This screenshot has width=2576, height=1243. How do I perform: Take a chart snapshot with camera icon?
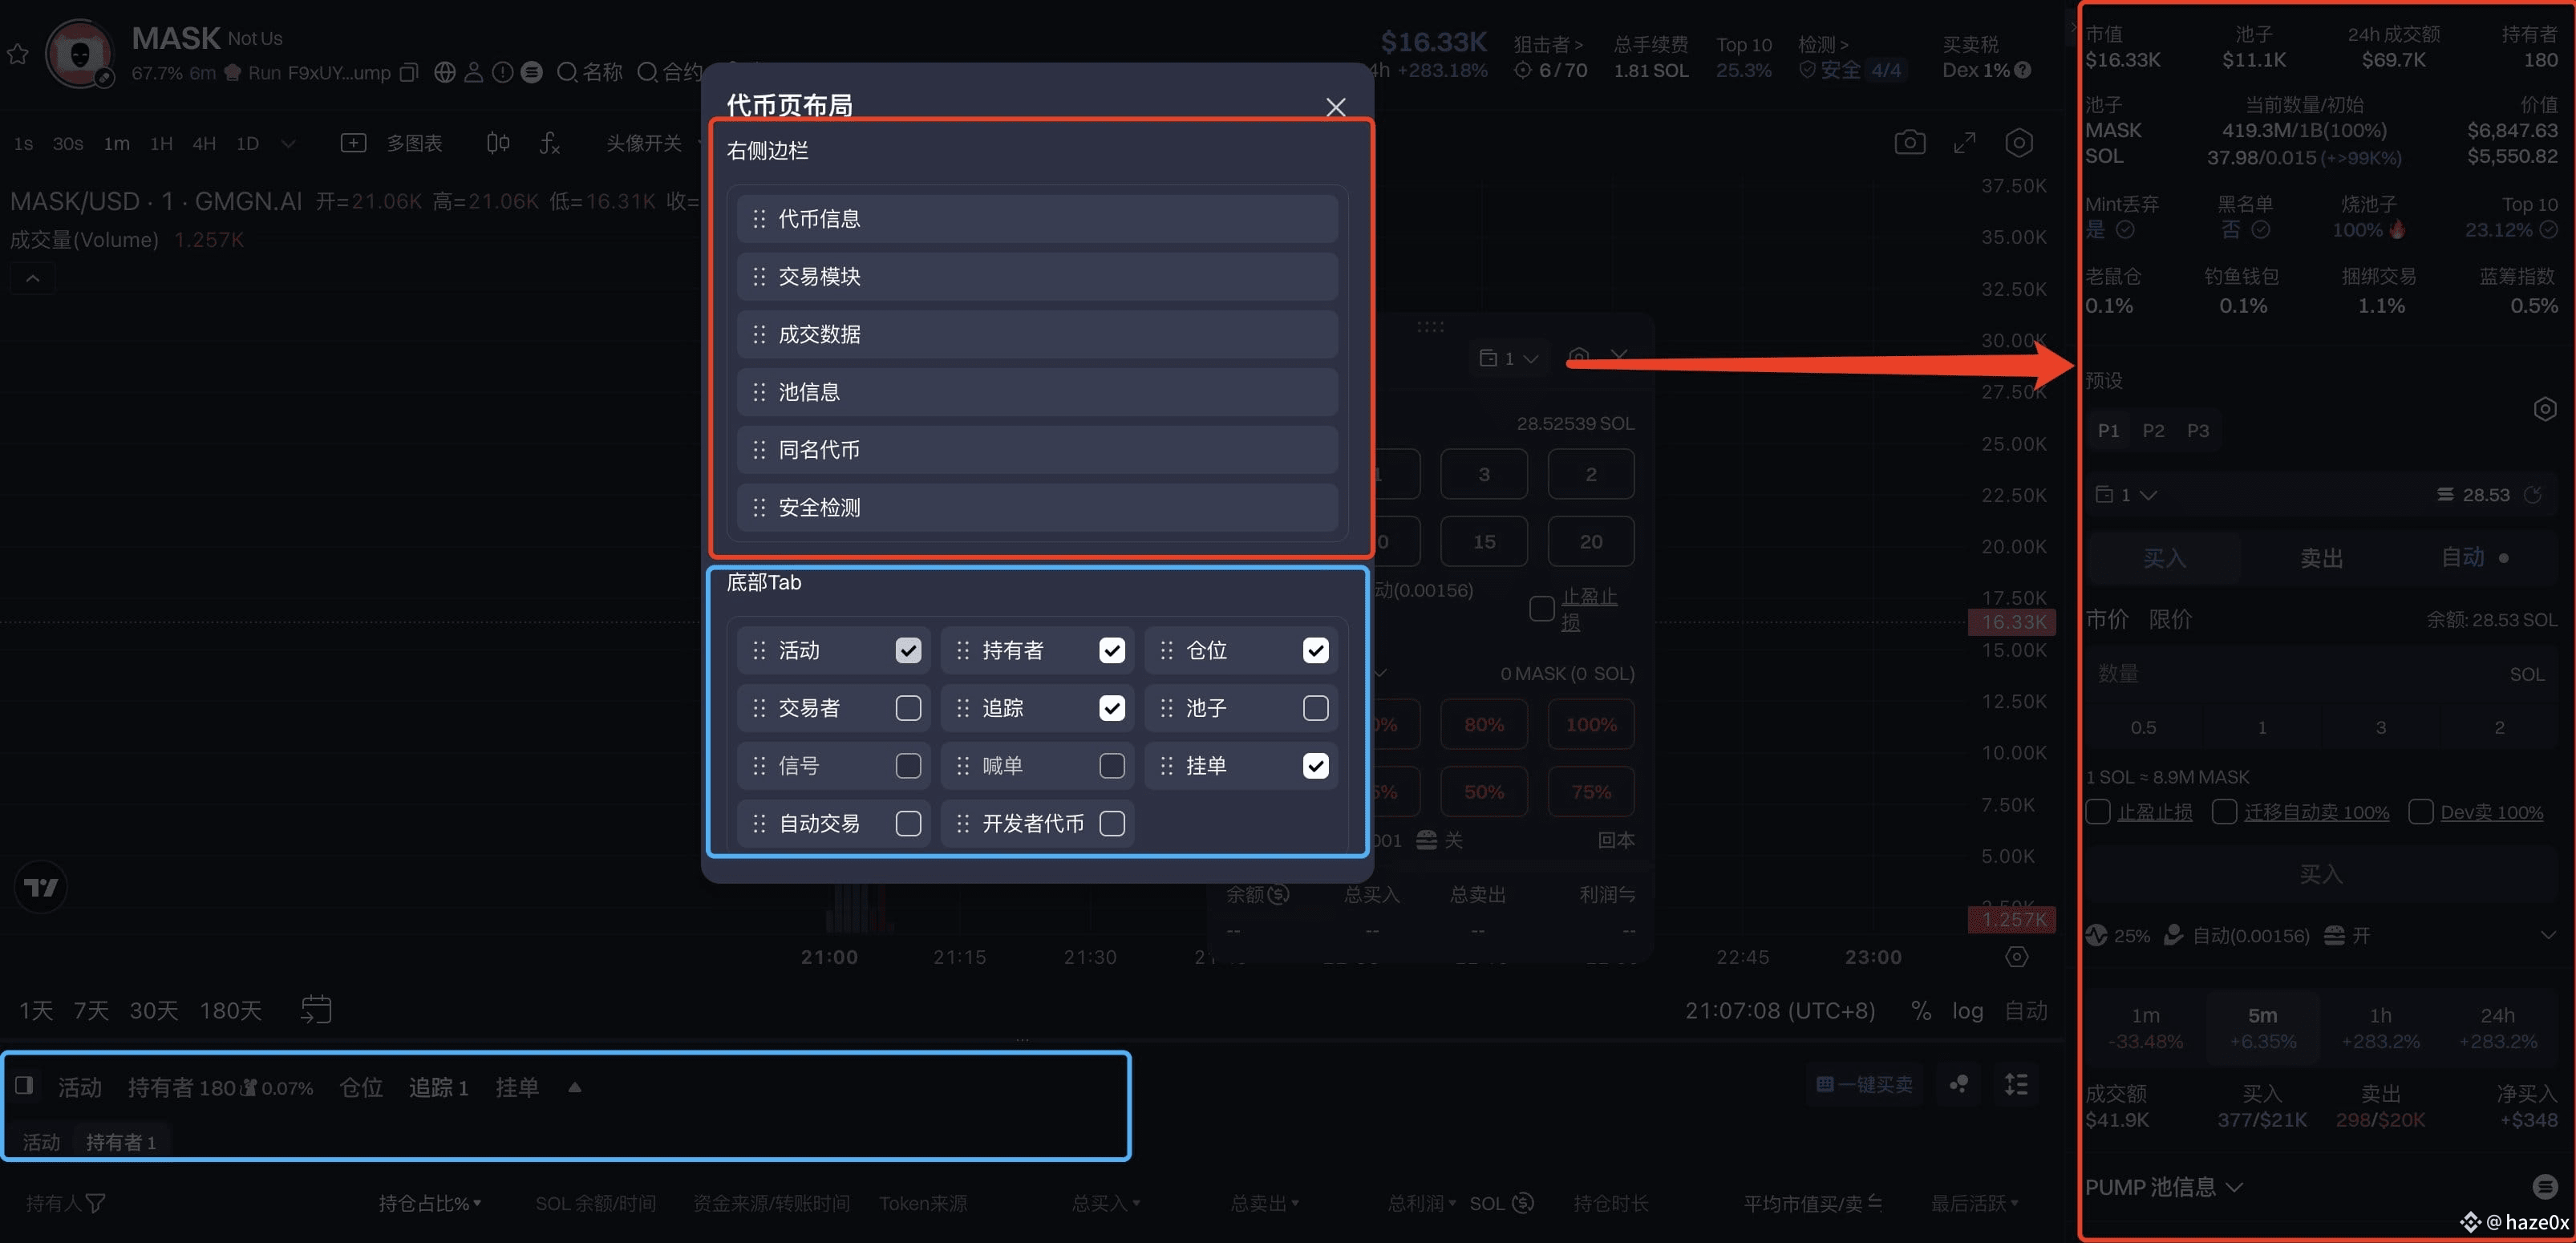pyautogui.click(x=1909, y=143)
